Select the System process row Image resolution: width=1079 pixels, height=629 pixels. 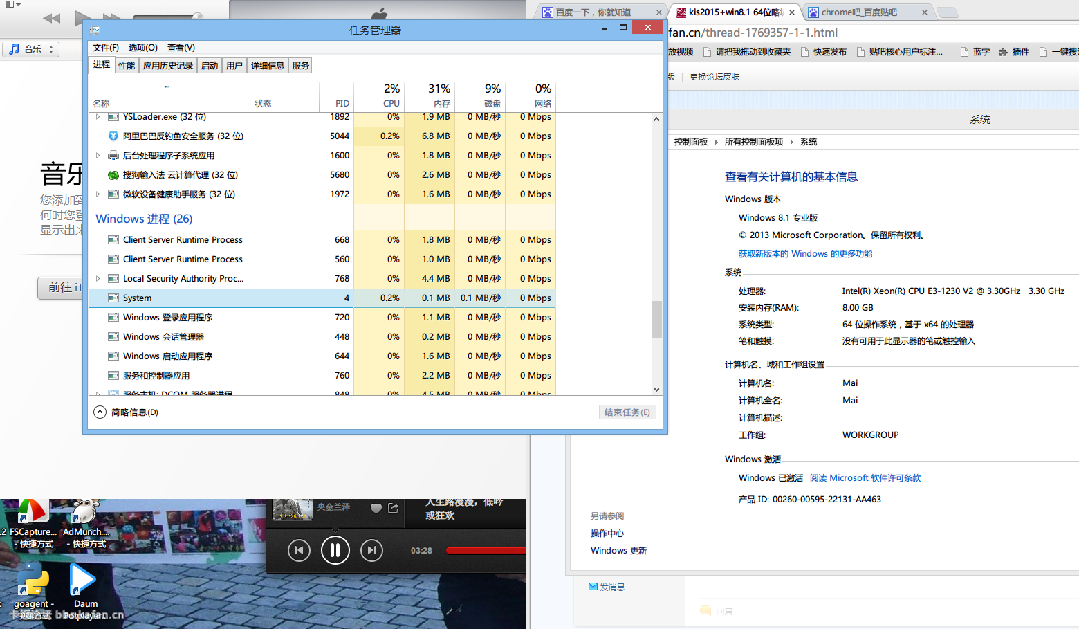pyautogui.click(x=322, y=298)
